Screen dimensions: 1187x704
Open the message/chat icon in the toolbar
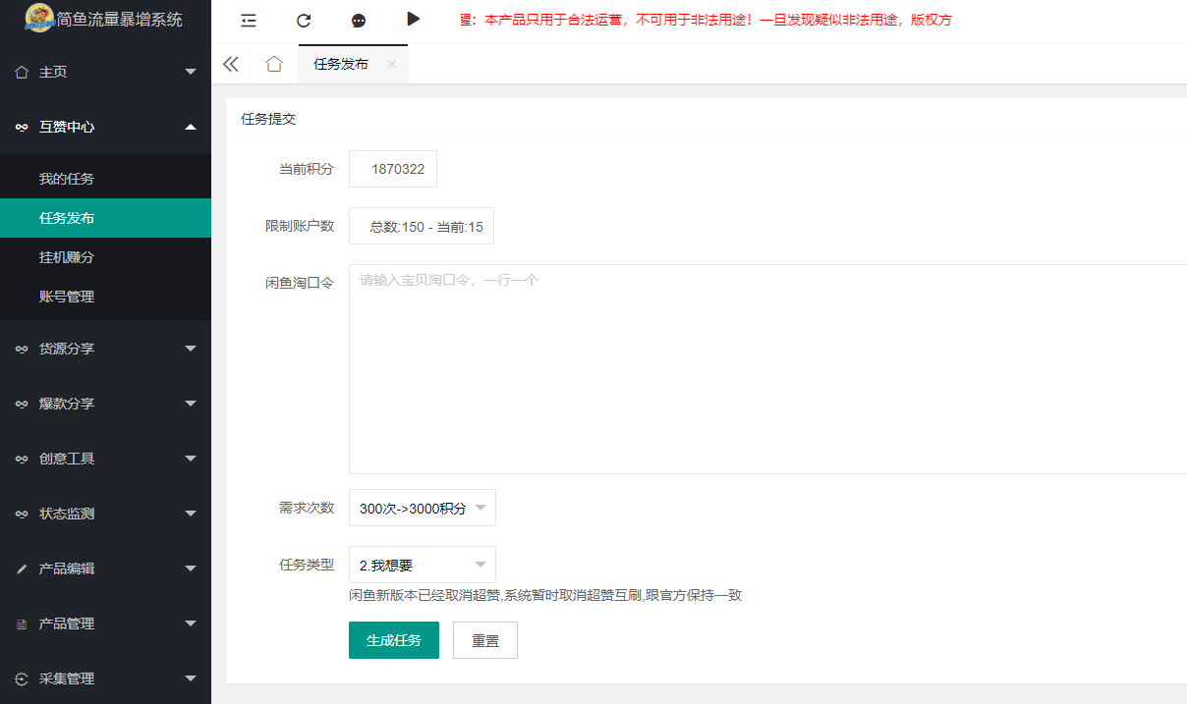(358, 20)
